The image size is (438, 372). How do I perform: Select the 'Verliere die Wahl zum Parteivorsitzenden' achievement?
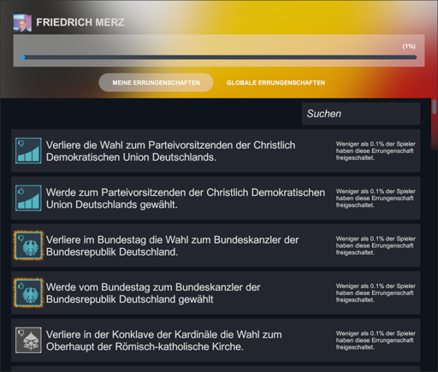(x=170, y=151)
